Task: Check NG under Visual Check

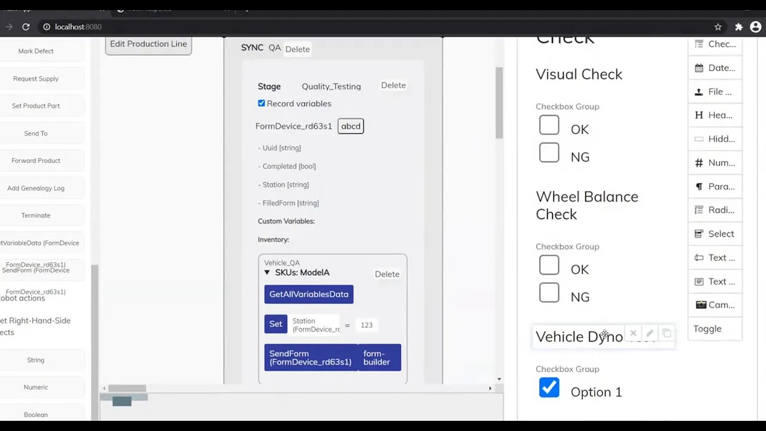Action: coord(549,153)
